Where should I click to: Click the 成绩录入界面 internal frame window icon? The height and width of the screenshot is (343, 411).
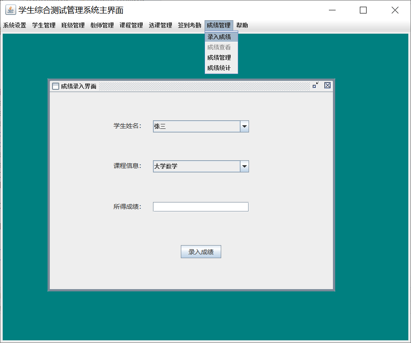point(56,86)
